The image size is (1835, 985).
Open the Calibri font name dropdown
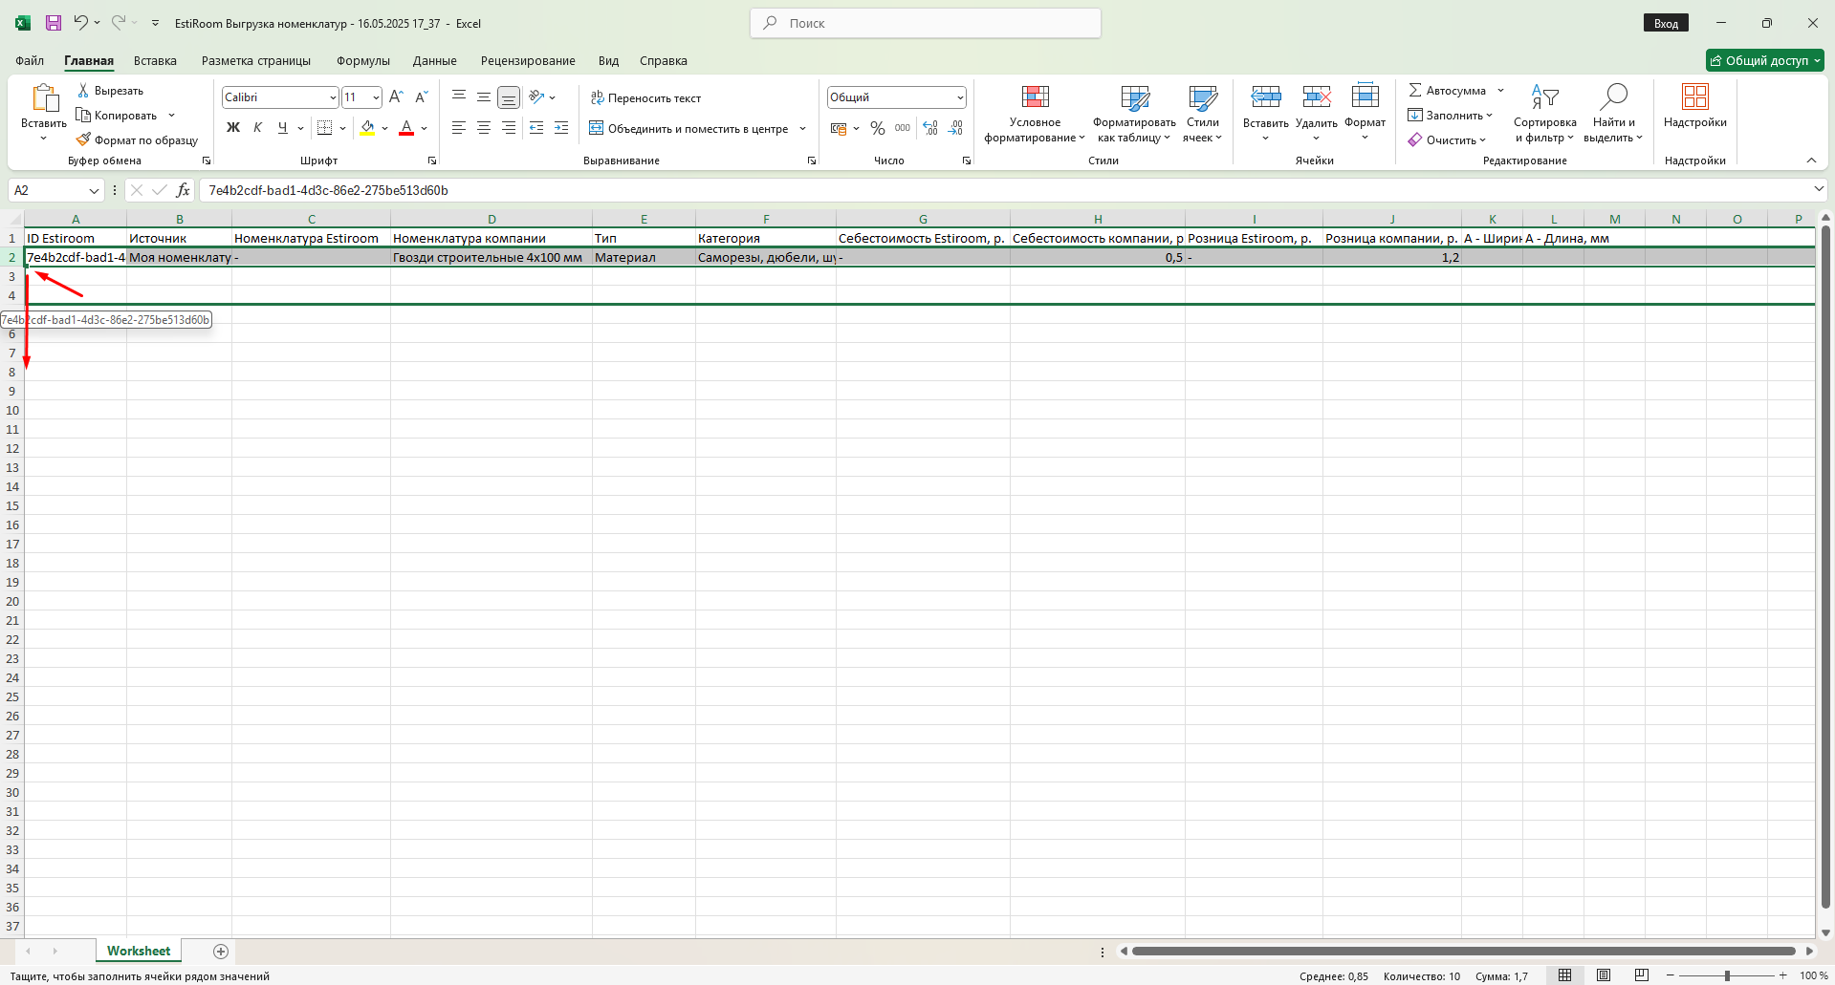[333, 97]
